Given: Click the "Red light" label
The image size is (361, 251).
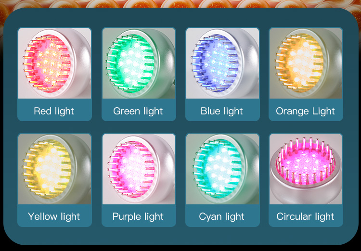Looking at the screenshot, I should tap(54, 111).
